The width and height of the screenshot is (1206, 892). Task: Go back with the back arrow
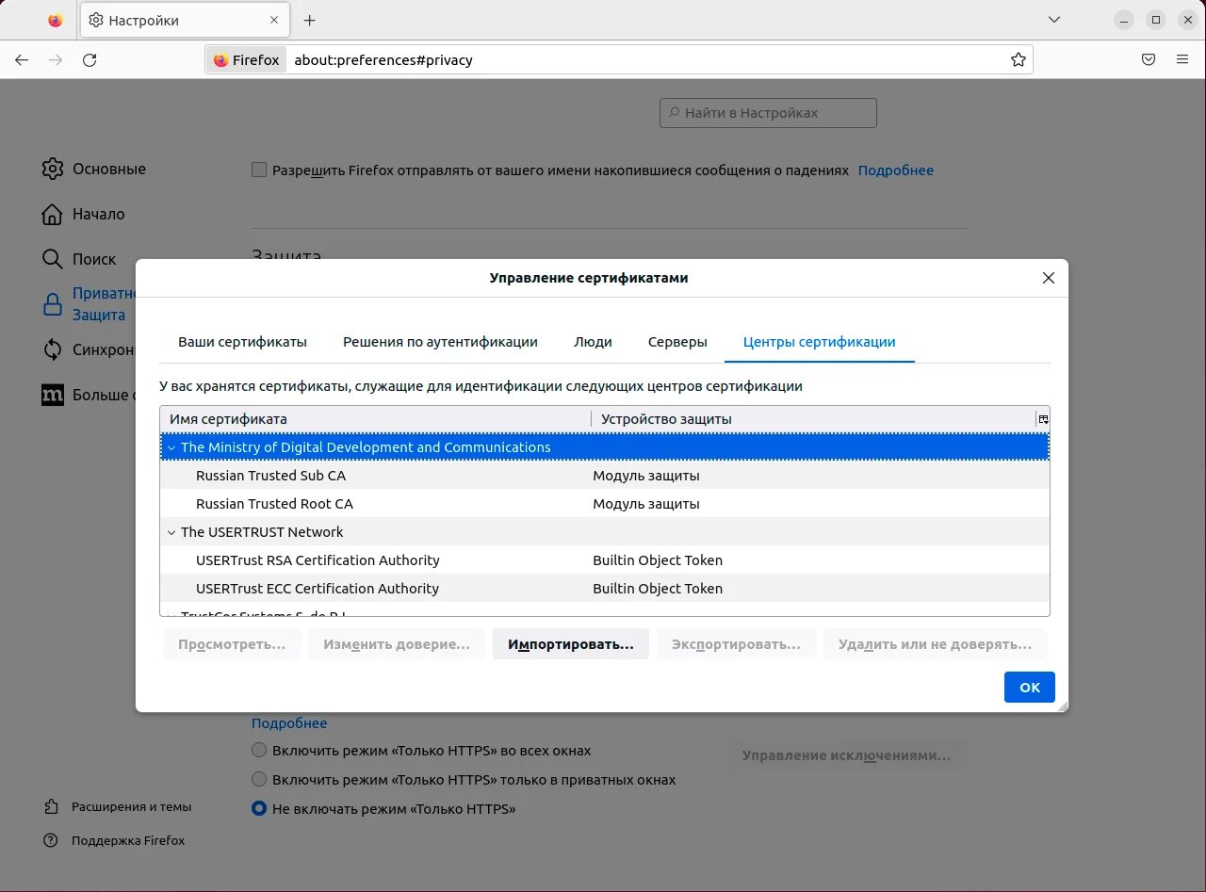pos(22,59)
